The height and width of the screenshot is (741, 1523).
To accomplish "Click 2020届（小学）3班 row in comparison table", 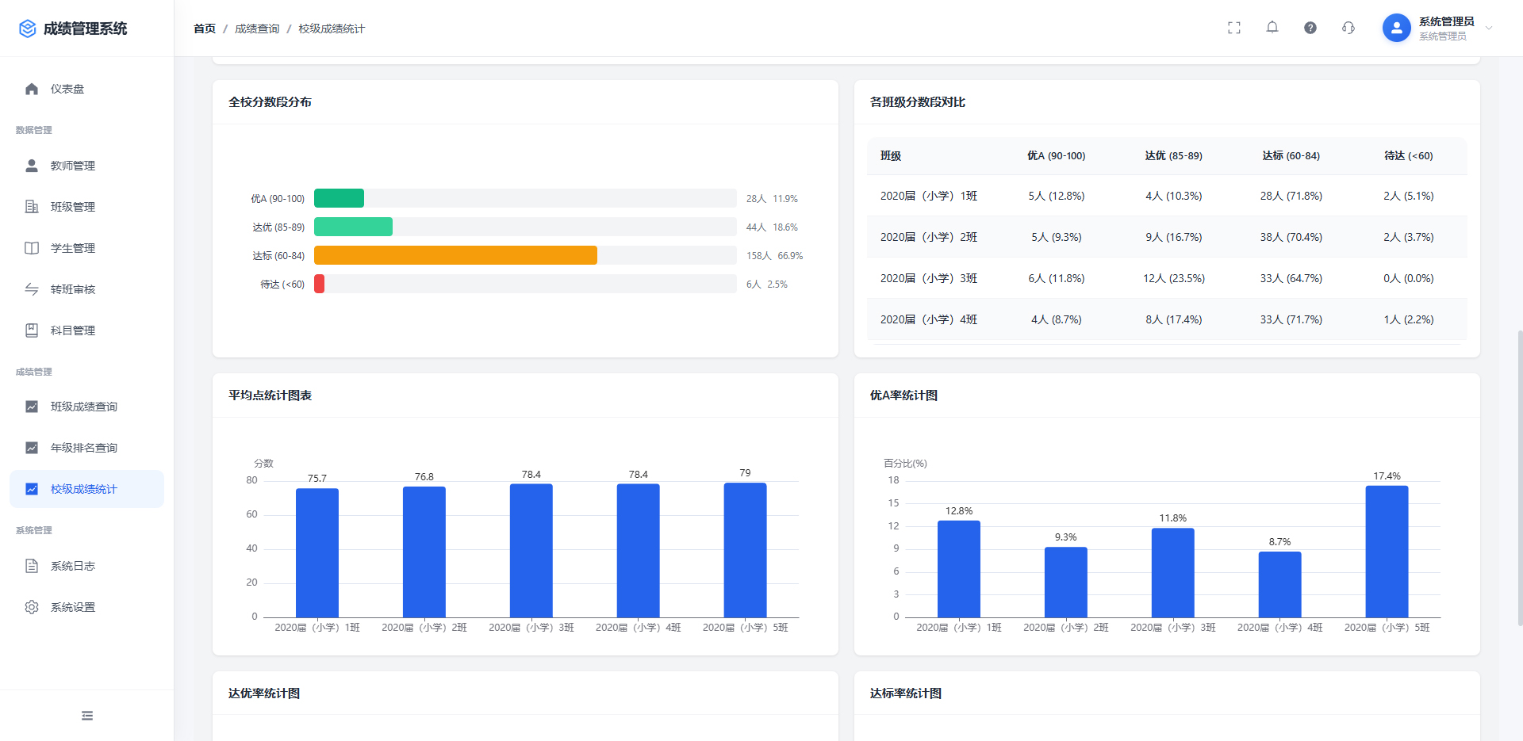I will pos(1166,278).
